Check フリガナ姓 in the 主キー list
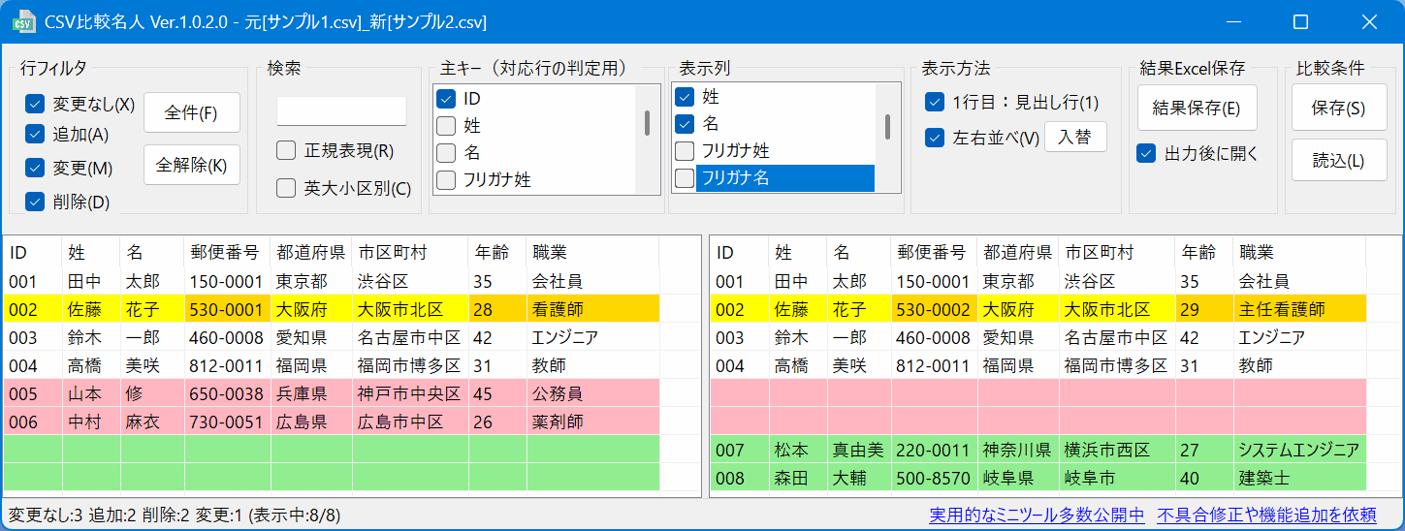Viewport: 1405px width, 531px height. coord(446,179)
